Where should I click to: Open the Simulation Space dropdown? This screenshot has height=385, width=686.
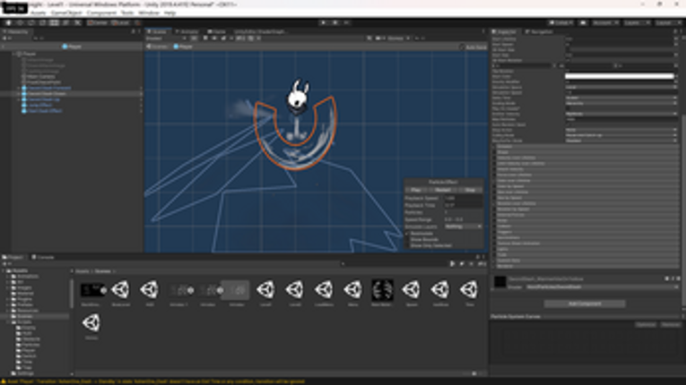tap(621, 88)
